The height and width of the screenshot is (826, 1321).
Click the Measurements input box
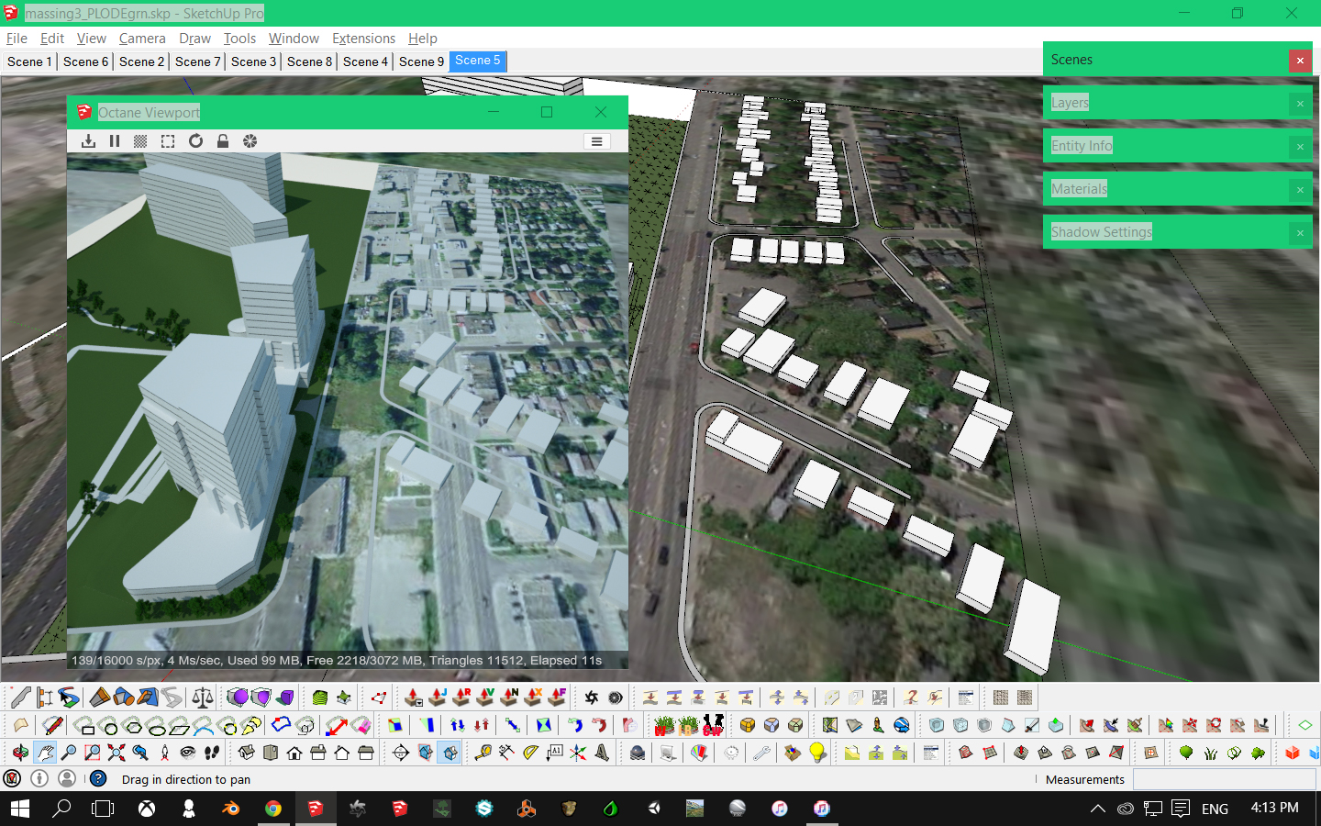click(x=1225, y=779)
